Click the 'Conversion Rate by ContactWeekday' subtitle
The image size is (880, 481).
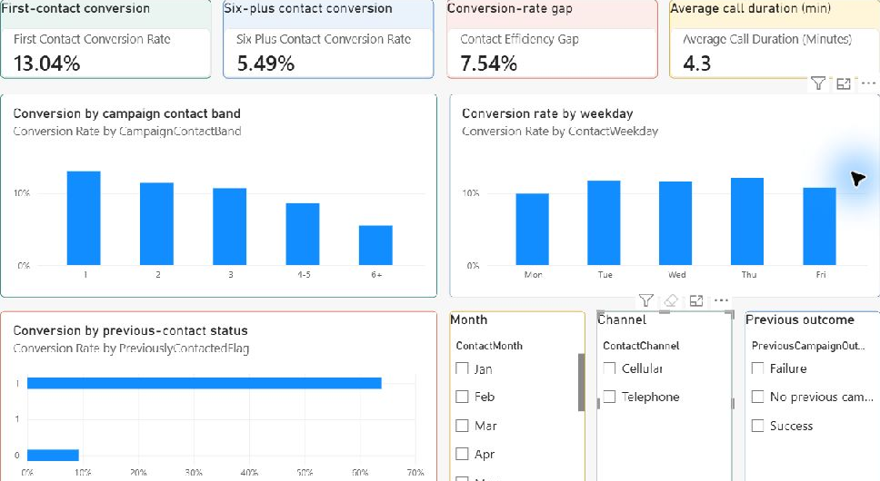pos(559,131)
